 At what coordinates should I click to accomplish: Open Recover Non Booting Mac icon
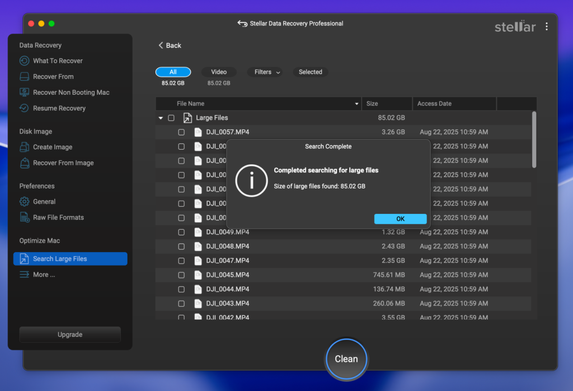(x=24, y=92)
